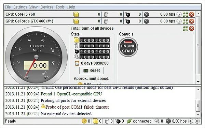Click rejected trash icon in GPU row
This screenshot has height=128, width=205.
pyautogui.click(x=106, y=21)
